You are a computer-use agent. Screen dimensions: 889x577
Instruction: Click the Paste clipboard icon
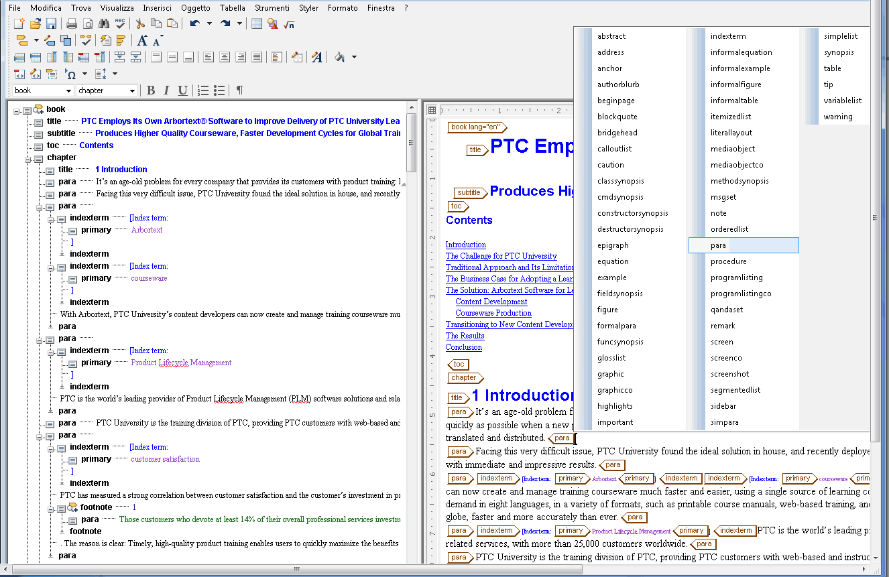pyautogui.click(x=172, y=24)
